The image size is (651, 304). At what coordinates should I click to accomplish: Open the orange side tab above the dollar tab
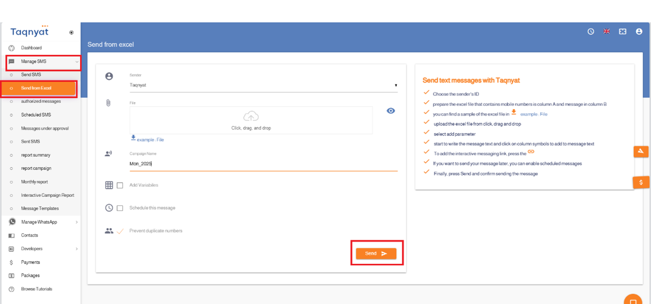[x=641, y=151]
